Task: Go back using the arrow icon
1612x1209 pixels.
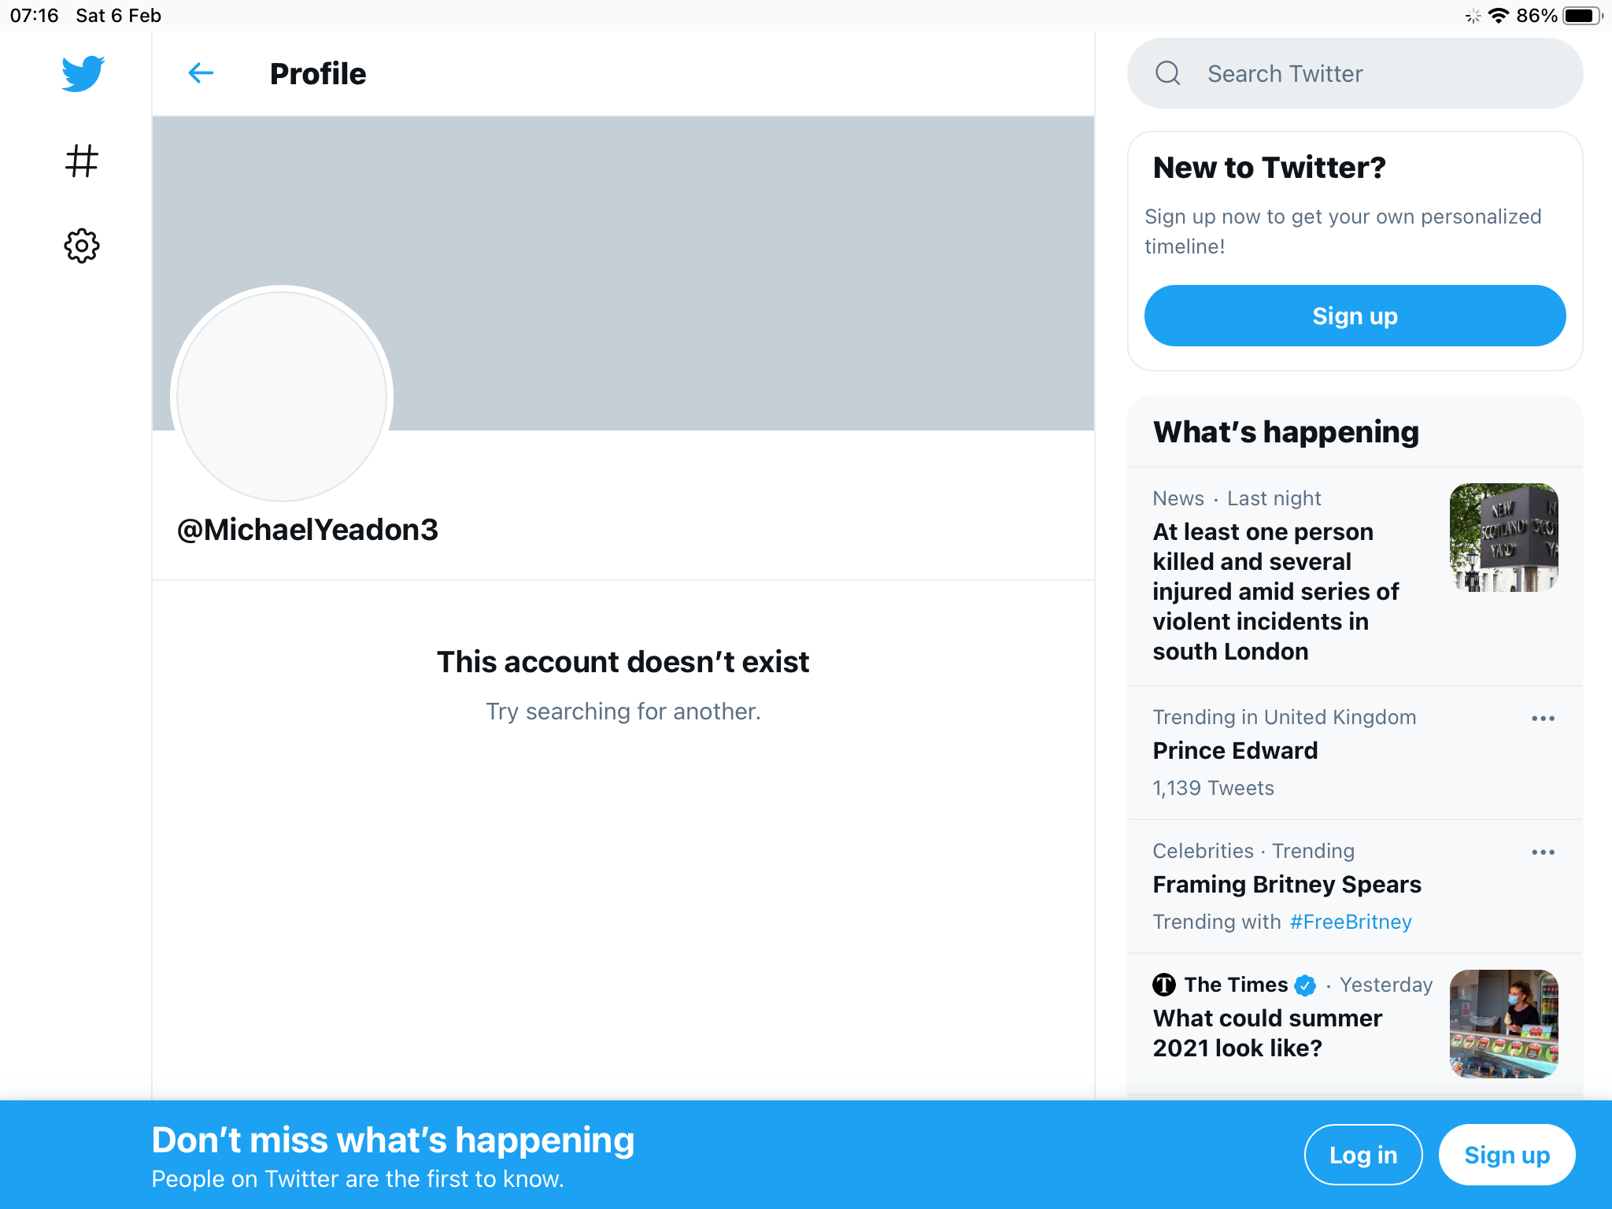Action: pos(201,74)
